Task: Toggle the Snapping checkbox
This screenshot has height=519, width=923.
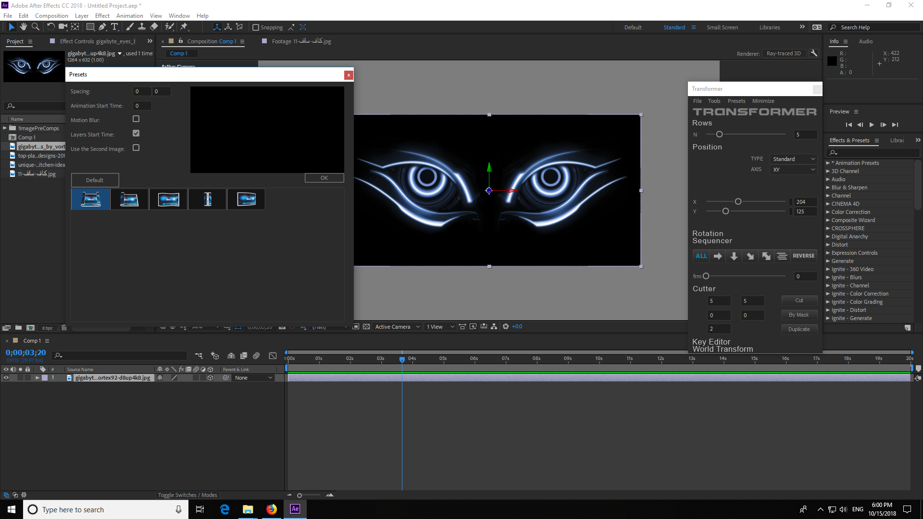Action: 256,27
